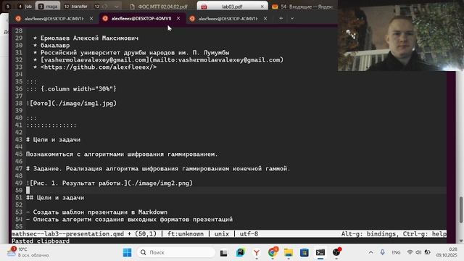
Task: Open File Explorer from the taskbar
Action: [x=289, y=252]
